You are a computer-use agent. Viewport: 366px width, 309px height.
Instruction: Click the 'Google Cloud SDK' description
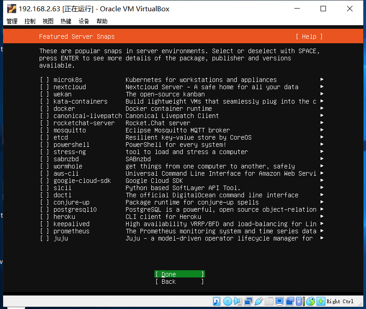(154, 181)
